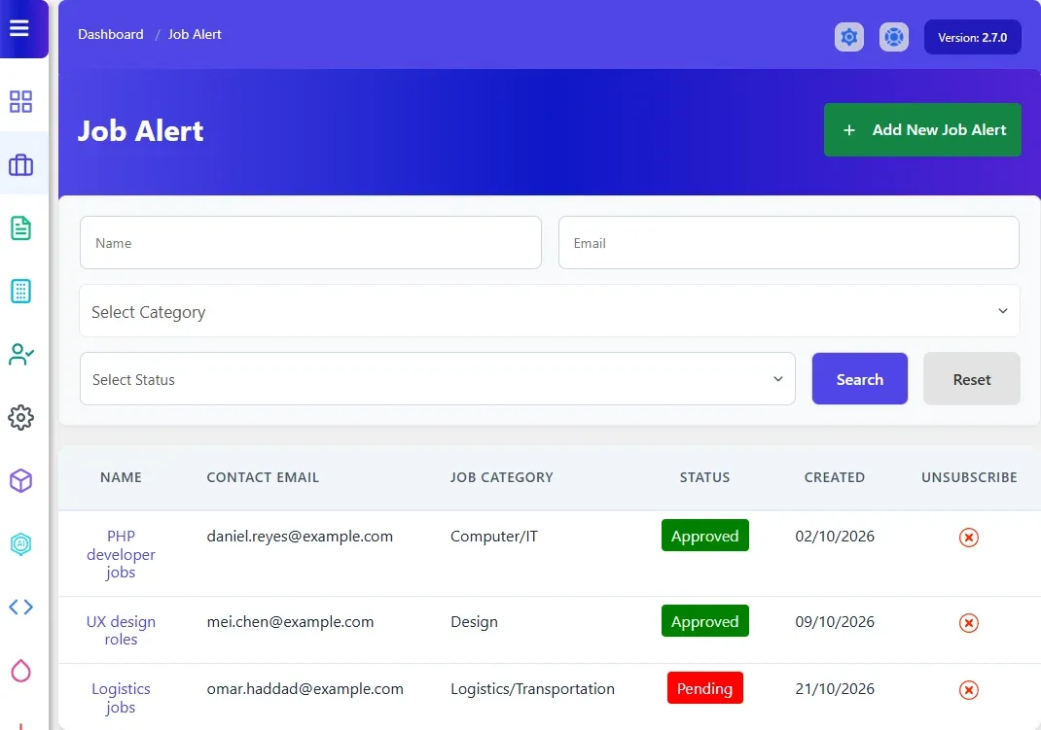This screenshot has height=730, width=1041.
Task: Open the green document icon in sidebar
Action: click(20, 228)
